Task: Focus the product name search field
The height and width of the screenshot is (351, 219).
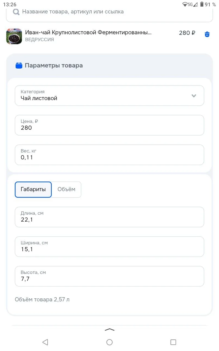Action: tap(109, 12)
